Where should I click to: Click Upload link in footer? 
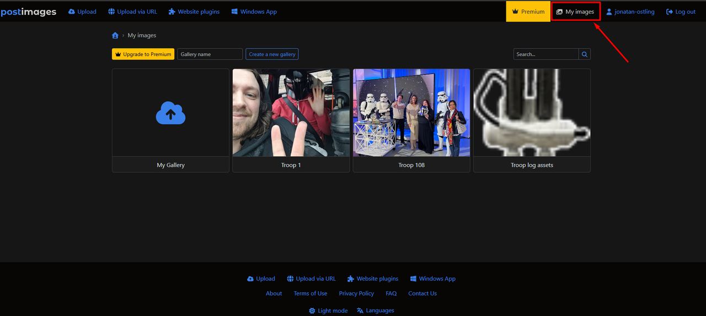[261, 279]
